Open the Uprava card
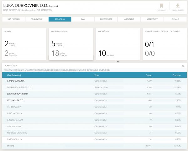188x151 pixels. [x=24, y=44]
